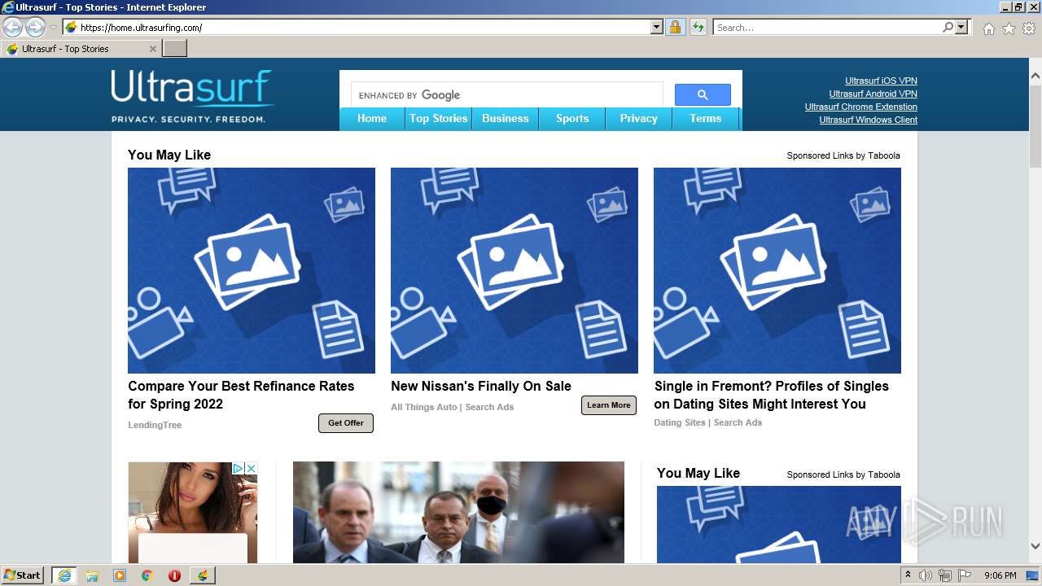Open the search provider dropdown arrow

pyautogui.click(x=961, y=28)
